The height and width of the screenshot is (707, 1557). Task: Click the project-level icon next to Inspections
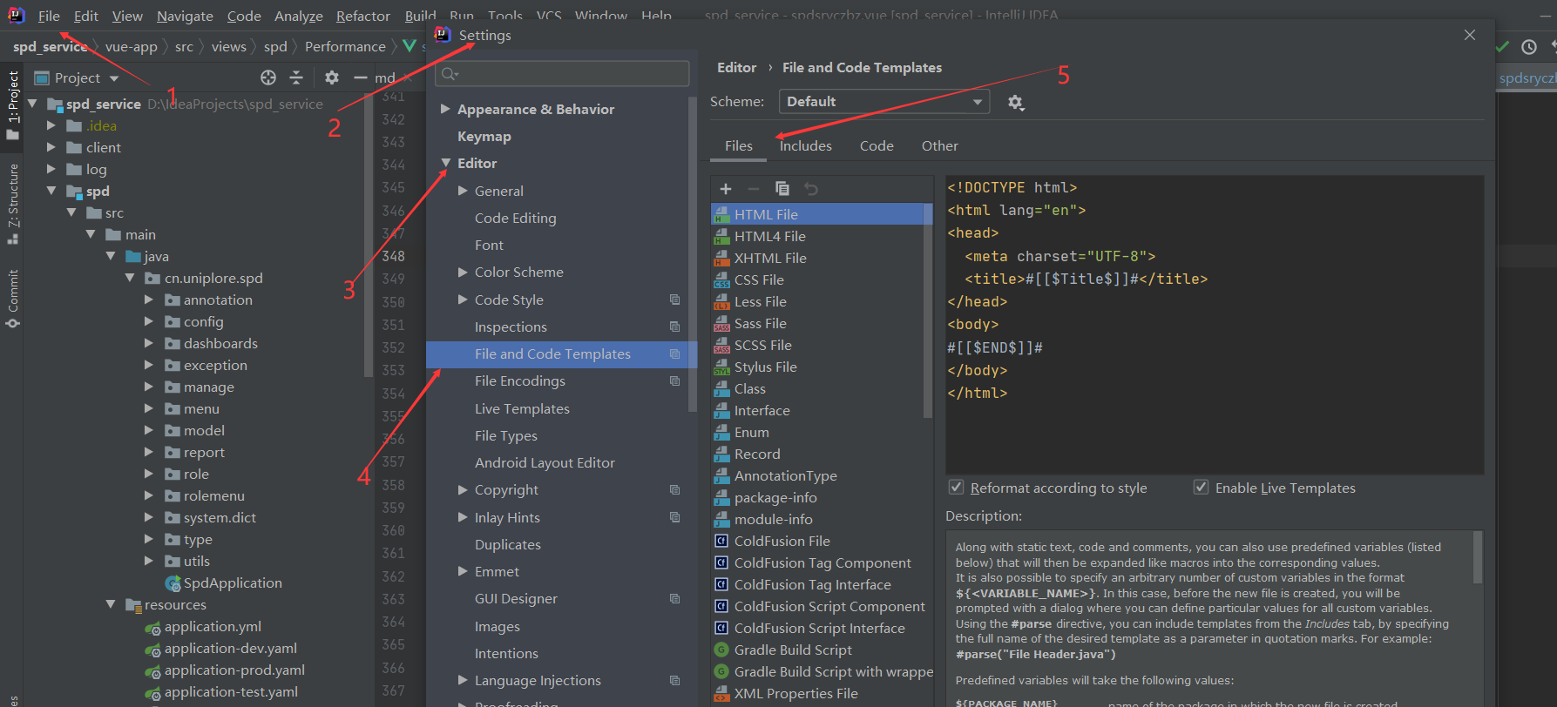674,327
